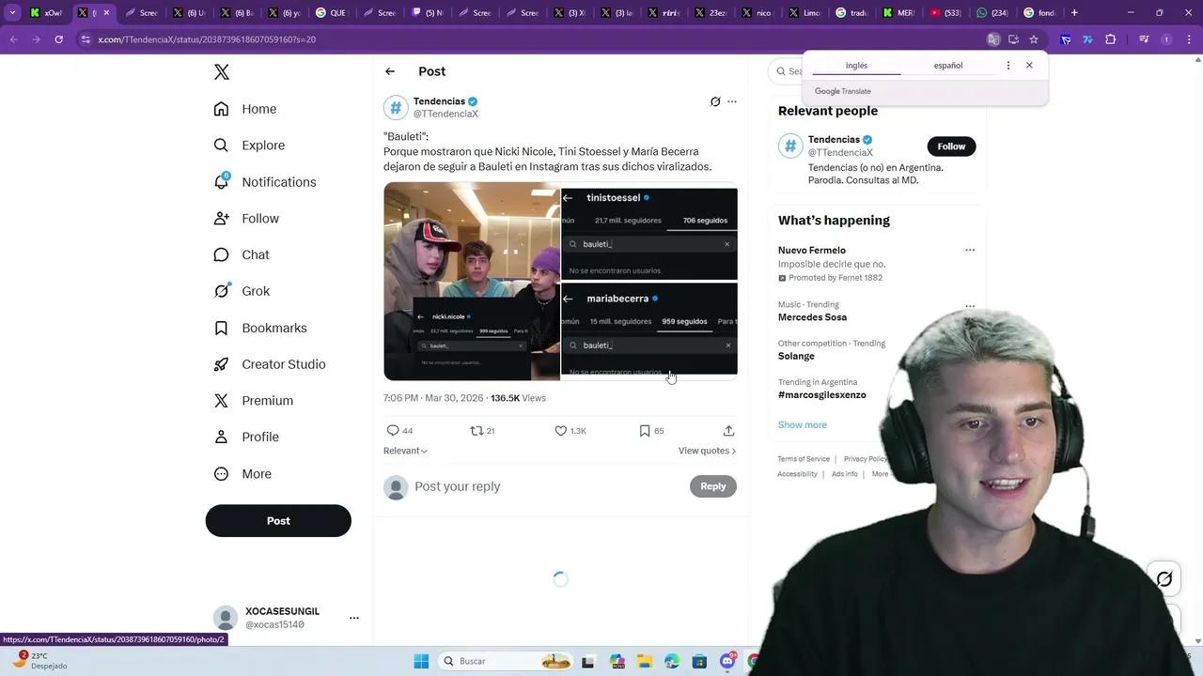Close the Google Translate popup
Image resolution: width=1203 pixels, height=676 pixels.
tap(1029, 66)
